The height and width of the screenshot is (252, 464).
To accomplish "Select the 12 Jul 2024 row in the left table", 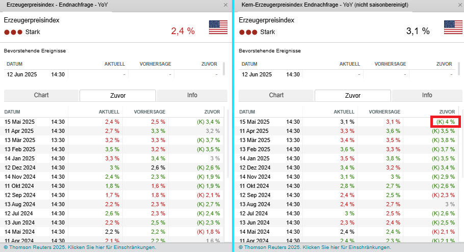I will click(113, 213).
